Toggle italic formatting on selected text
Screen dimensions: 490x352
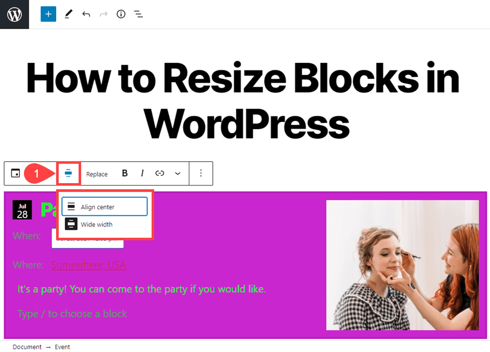[x=142, y=173]
